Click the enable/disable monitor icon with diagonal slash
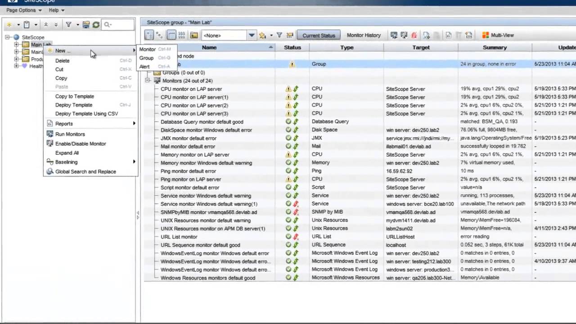Viewport: 576px width, 324px height. pos(404,35)
